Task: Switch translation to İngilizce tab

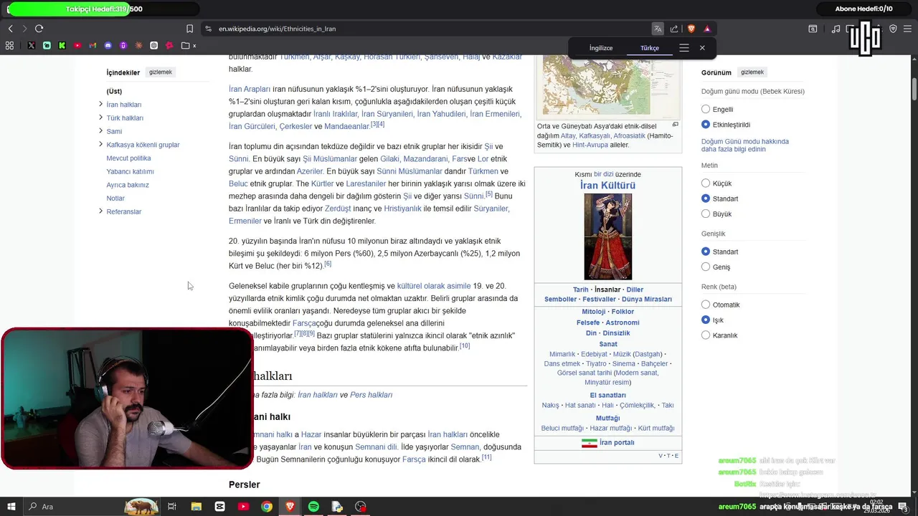Action: click(601, 48)
